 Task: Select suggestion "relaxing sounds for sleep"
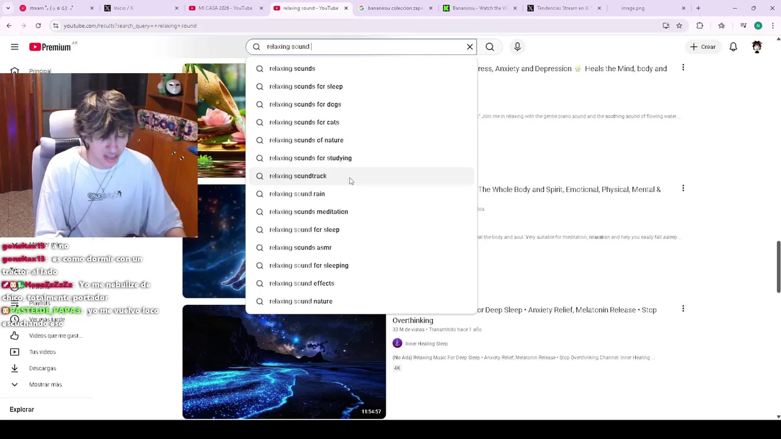(x=361, y=87)
